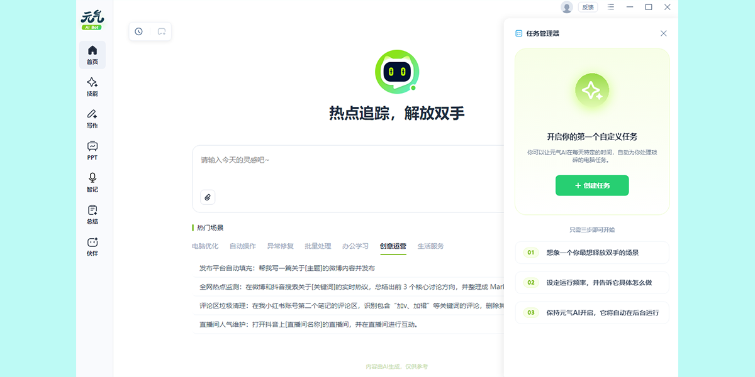The width and height of the screenshot is (755, 377).
Task: Click the 创建任务 green button
Action: pos(592,185)
